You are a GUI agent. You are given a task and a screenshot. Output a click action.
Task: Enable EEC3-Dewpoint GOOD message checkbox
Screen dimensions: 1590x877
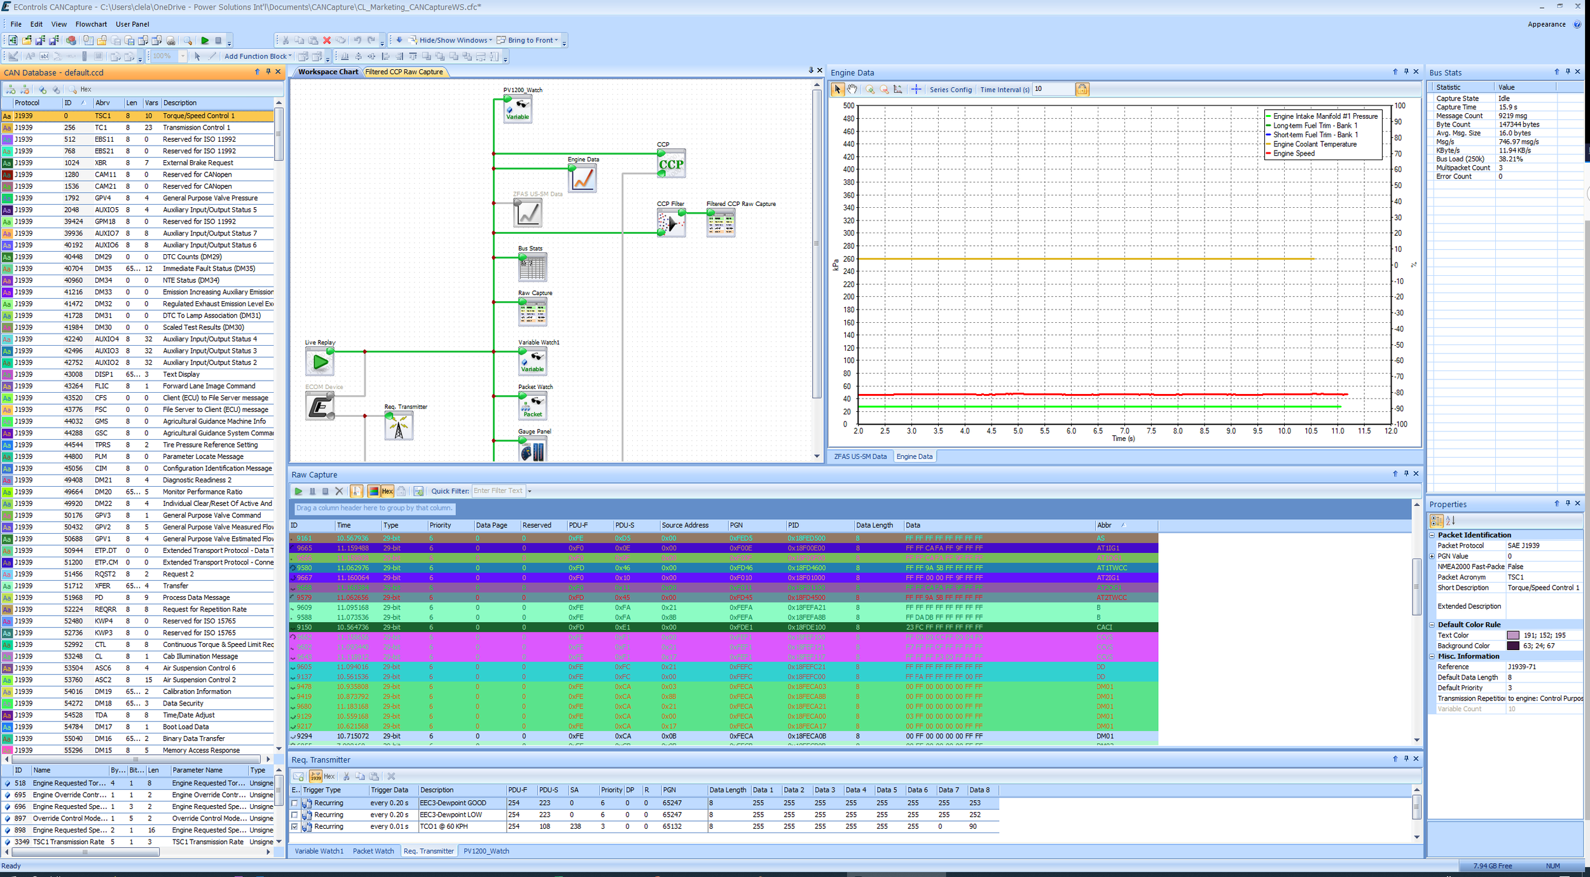pyautogui.click(x=294, y=803)
